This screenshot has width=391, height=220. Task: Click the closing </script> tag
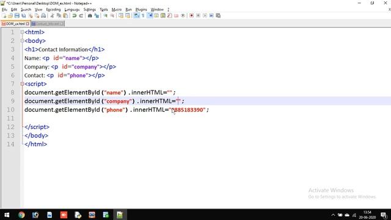click(x=37, y=127)
